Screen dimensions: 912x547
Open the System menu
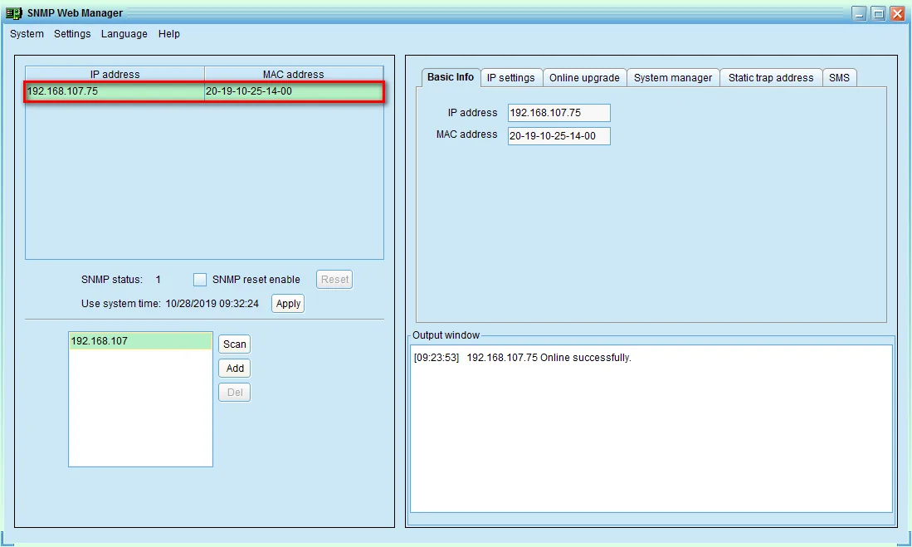pyautogui.click(x=27, y=34)
